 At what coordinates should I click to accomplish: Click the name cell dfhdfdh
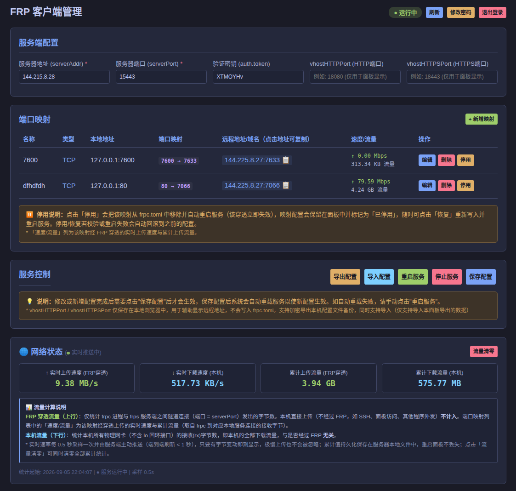(x=34, y=186)
